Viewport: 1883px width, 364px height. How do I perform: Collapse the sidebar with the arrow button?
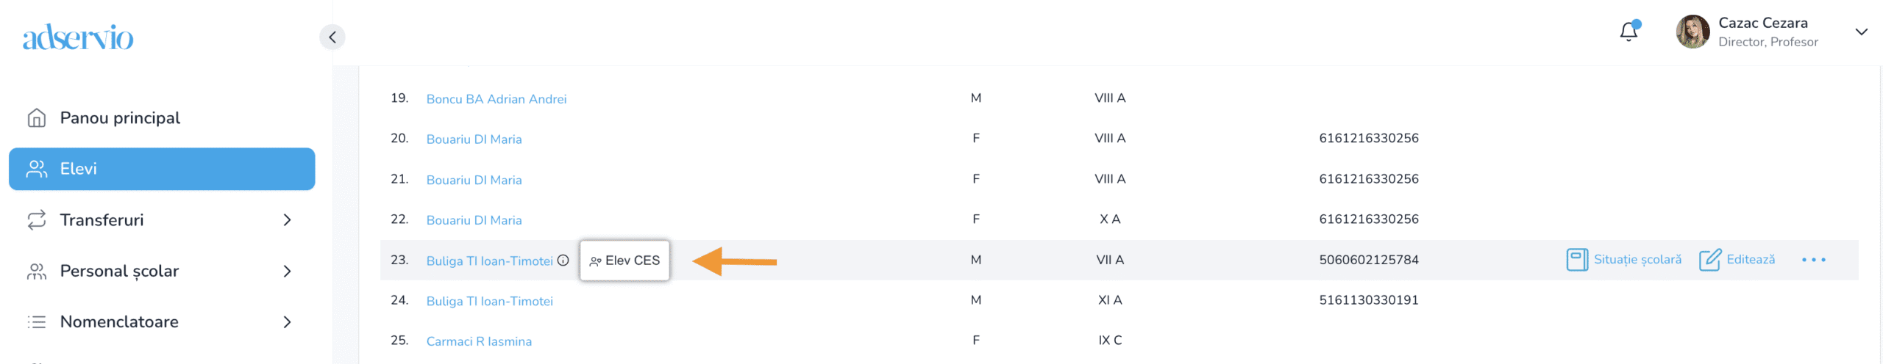(332, 37)
